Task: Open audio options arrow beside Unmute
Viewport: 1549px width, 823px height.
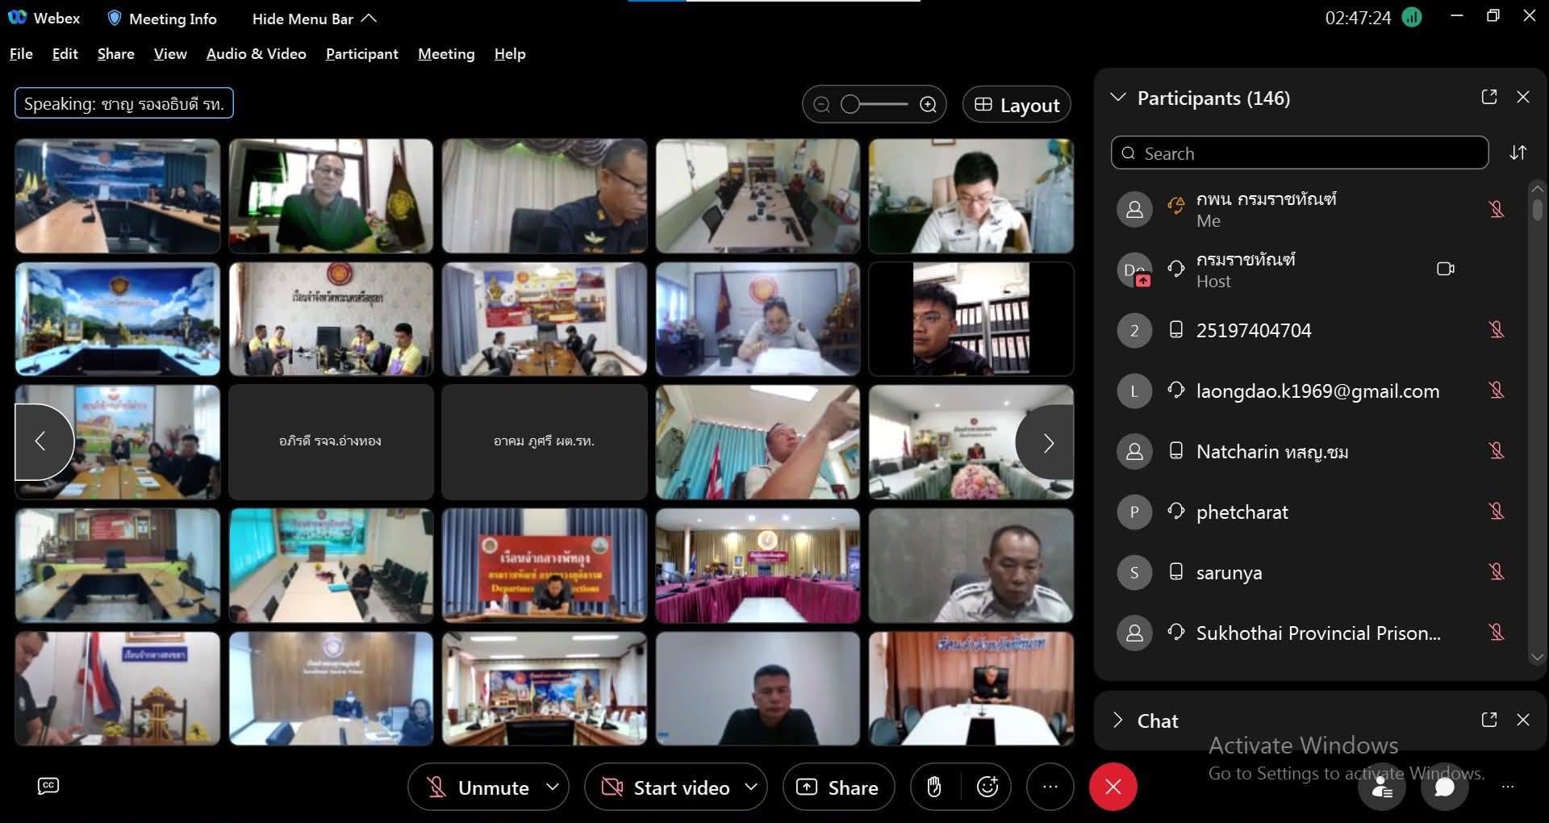Action: (553, 787)
